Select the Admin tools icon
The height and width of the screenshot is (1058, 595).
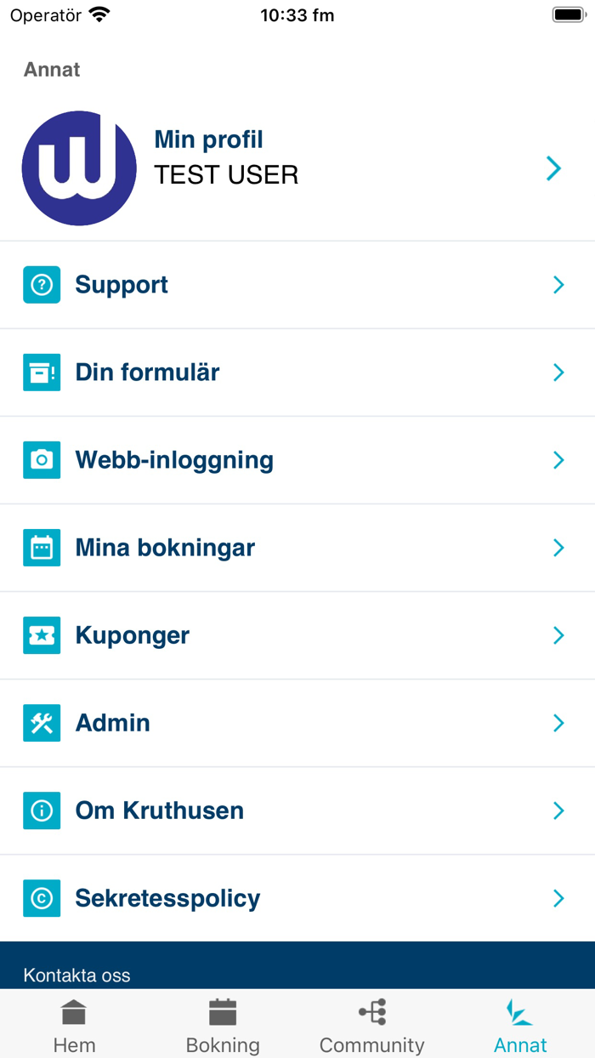42,723
